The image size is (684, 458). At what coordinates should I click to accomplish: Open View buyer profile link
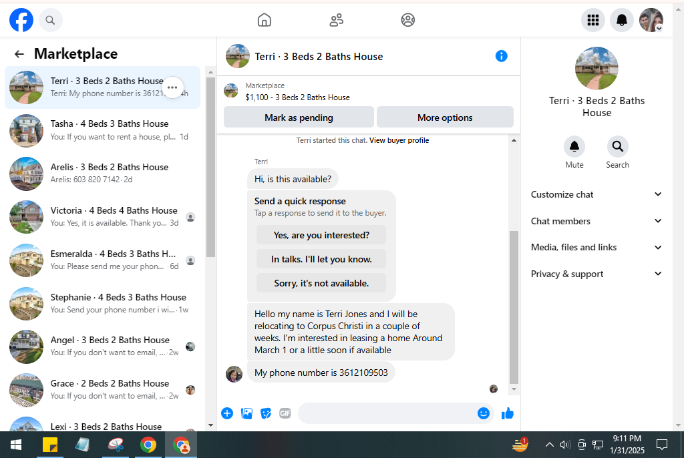pyautogui.click(x=399, y=140)
